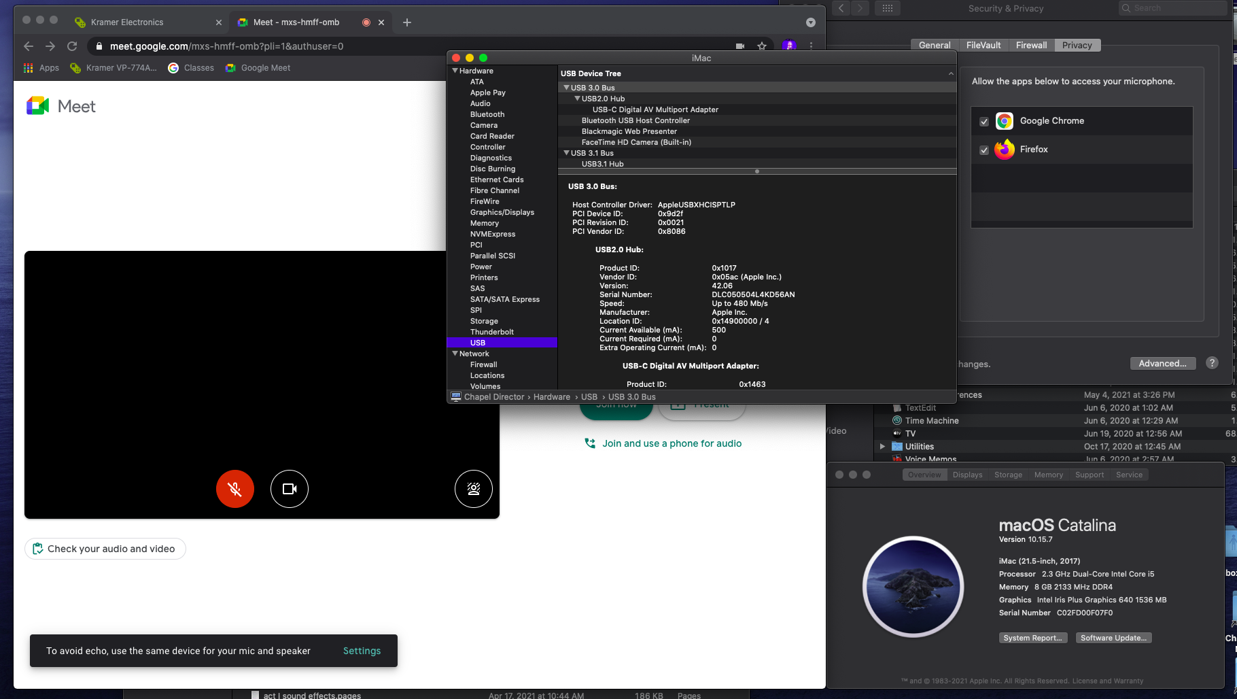
Task: Expand Utilities folder in Finder
Action: 882,447
